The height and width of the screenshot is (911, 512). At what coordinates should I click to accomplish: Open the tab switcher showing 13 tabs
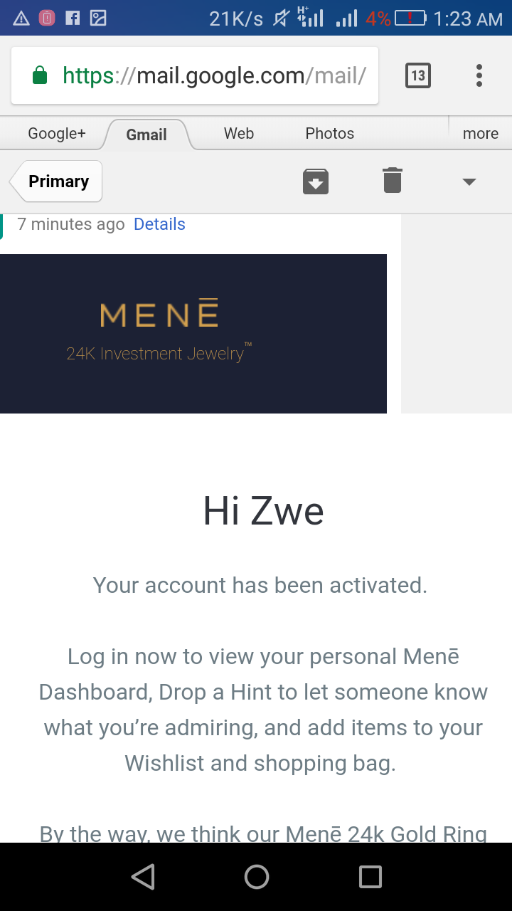[x=418, y=75]
